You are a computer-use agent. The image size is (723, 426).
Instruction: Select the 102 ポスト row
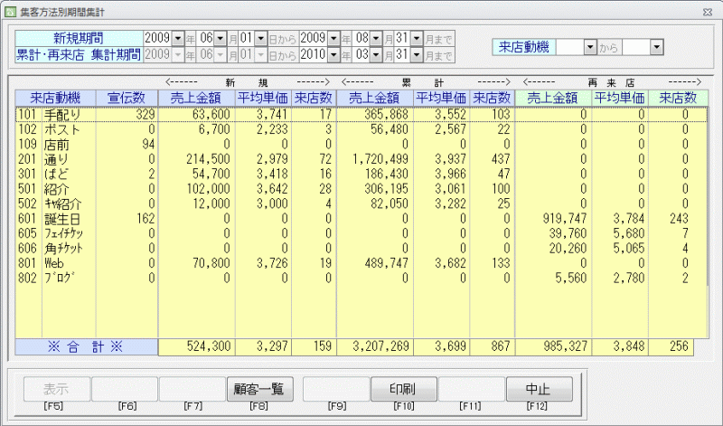point(361,129)
